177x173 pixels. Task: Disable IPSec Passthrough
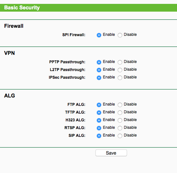click(120, 78)
